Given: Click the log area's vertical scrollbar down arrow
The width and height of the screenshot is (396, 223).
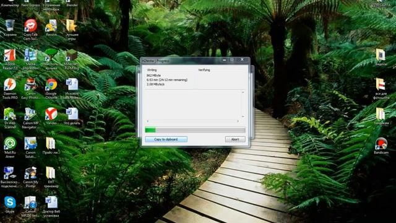Looking at the screenshot, I should click(x=243, y=116).
